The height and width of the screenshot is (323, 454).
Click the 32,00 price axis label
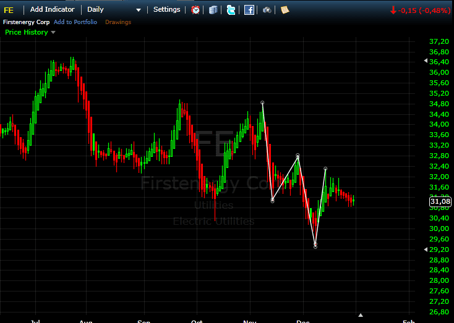439,177
